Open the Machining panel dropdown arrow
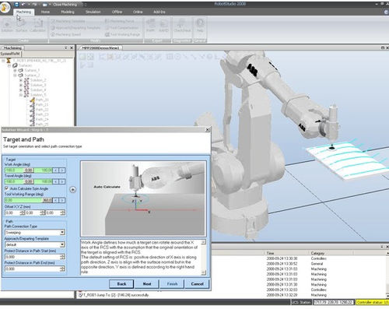This screenshot has width=389, height=309. (x=66, y=48)
